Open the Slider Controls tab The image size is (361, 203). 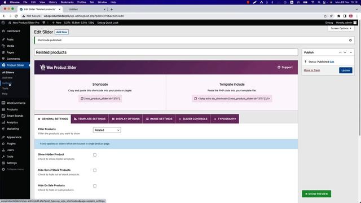coord(193,119)
